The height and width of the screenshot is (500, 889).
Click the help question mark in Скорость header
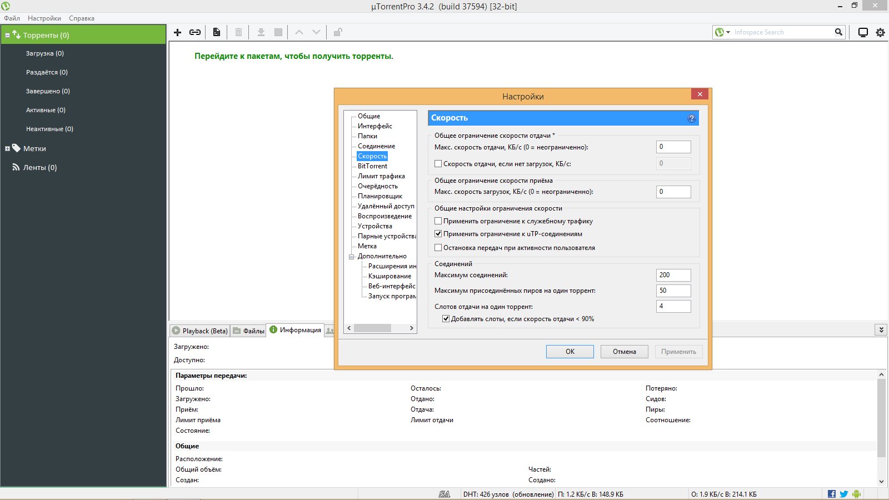tap(691, 118)
